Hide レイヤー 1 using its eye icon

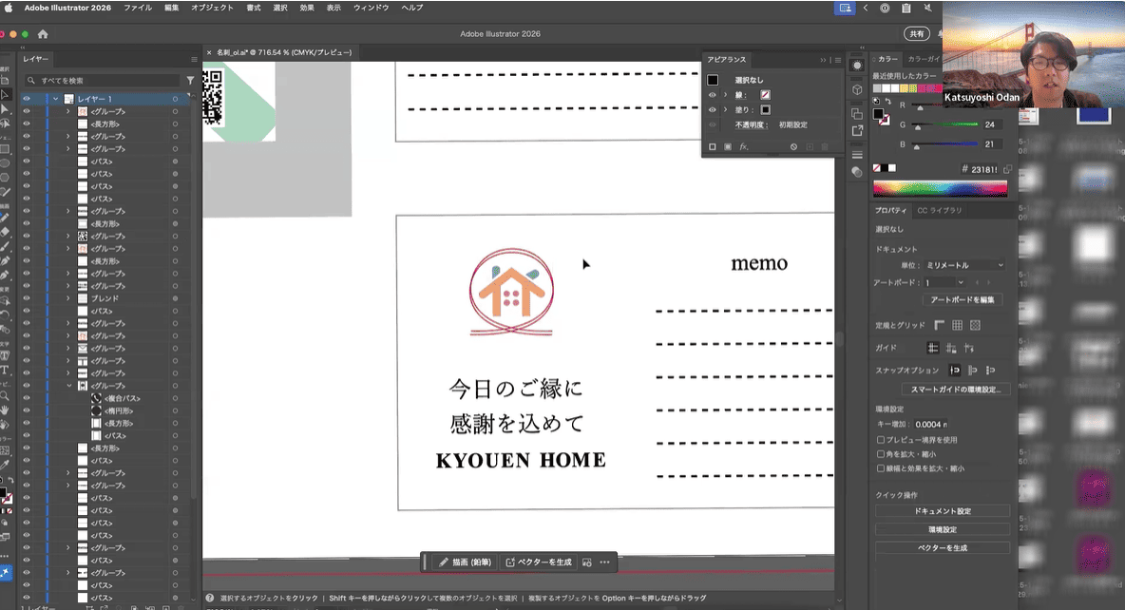click(x=27, y=99)
